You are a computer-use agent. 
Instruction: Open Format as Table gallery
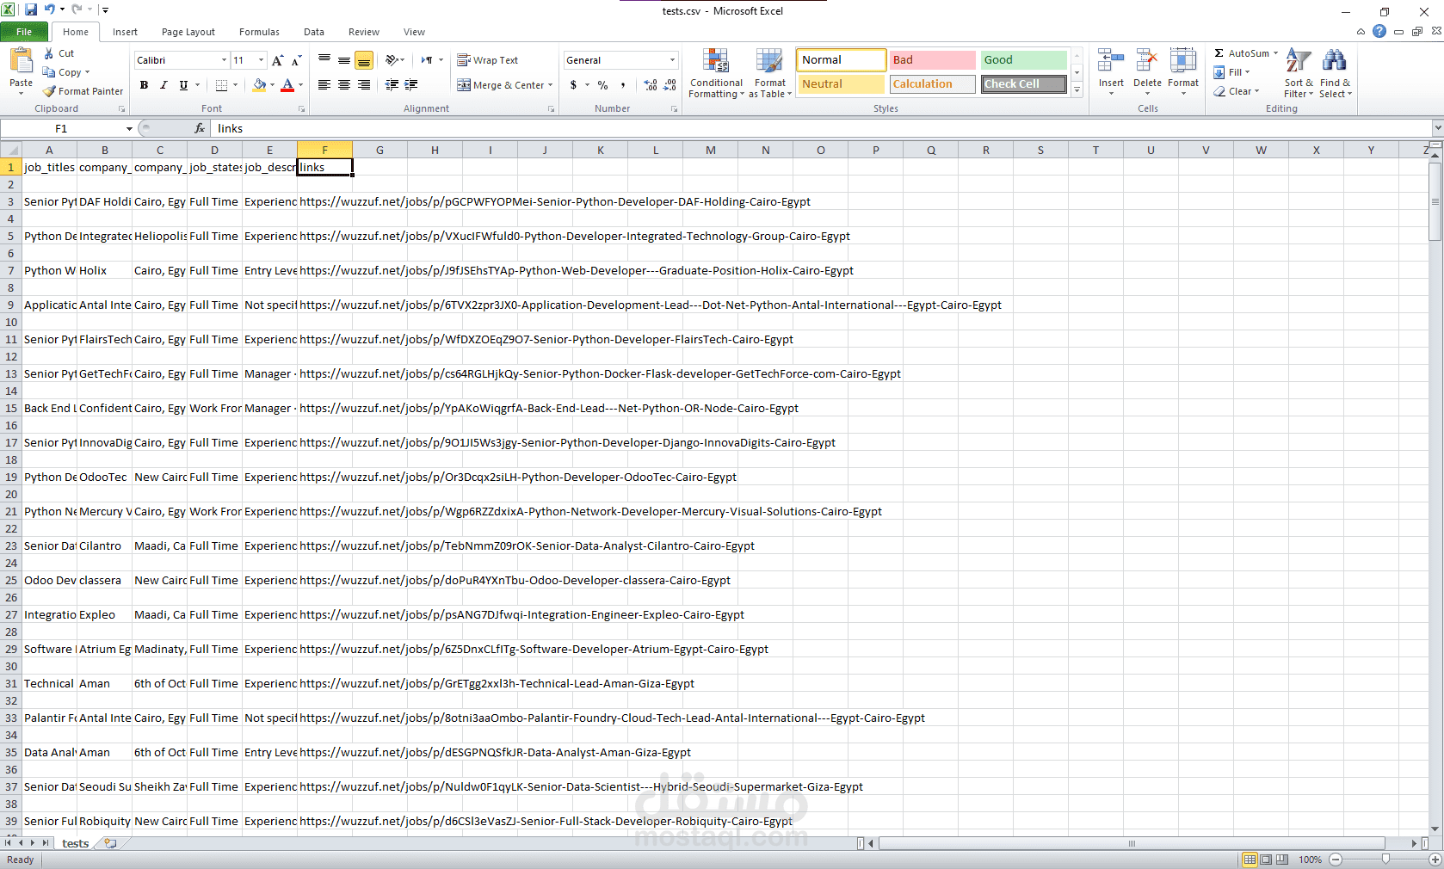(770, 73)
